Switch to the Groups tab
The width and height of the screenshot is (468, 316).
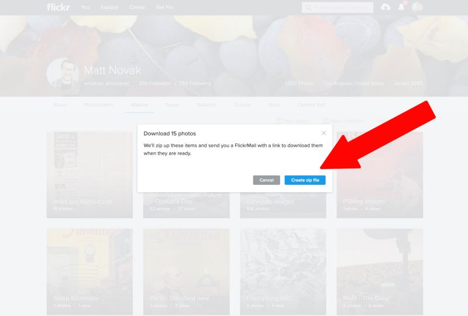coord(242,105)
